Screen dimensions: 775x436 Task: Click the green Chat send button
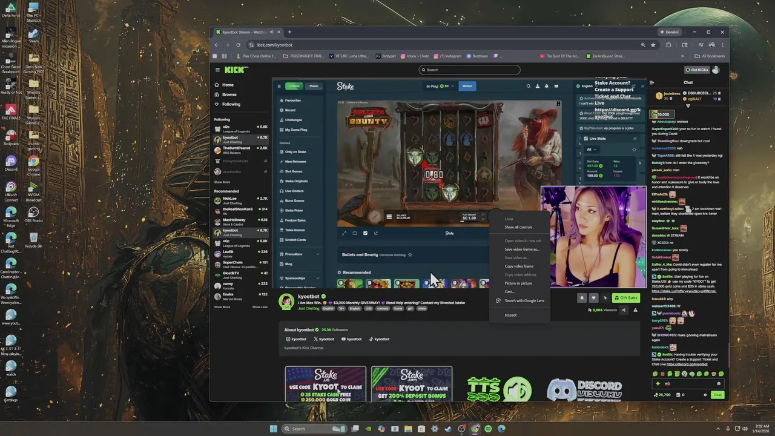[717, 395]
